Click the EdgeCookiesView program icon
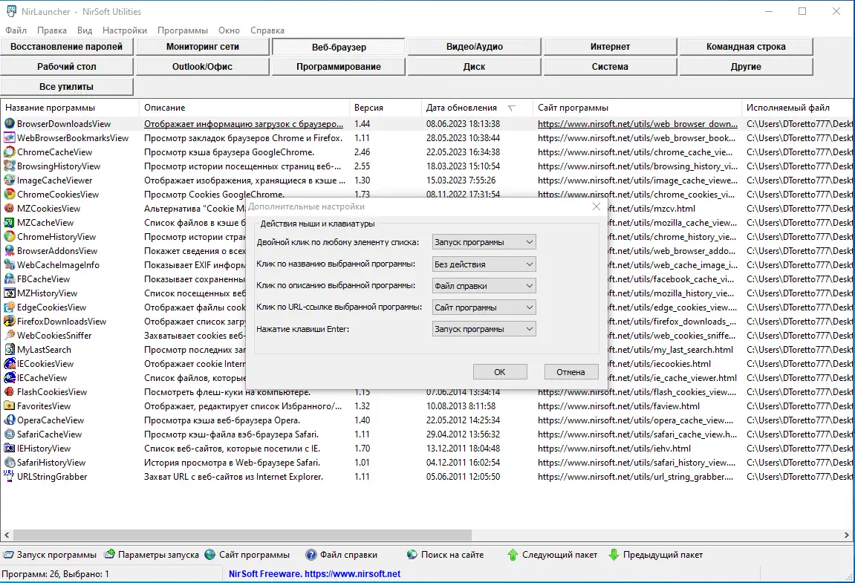Screen dimensions: 855x583 click(9, 307)
